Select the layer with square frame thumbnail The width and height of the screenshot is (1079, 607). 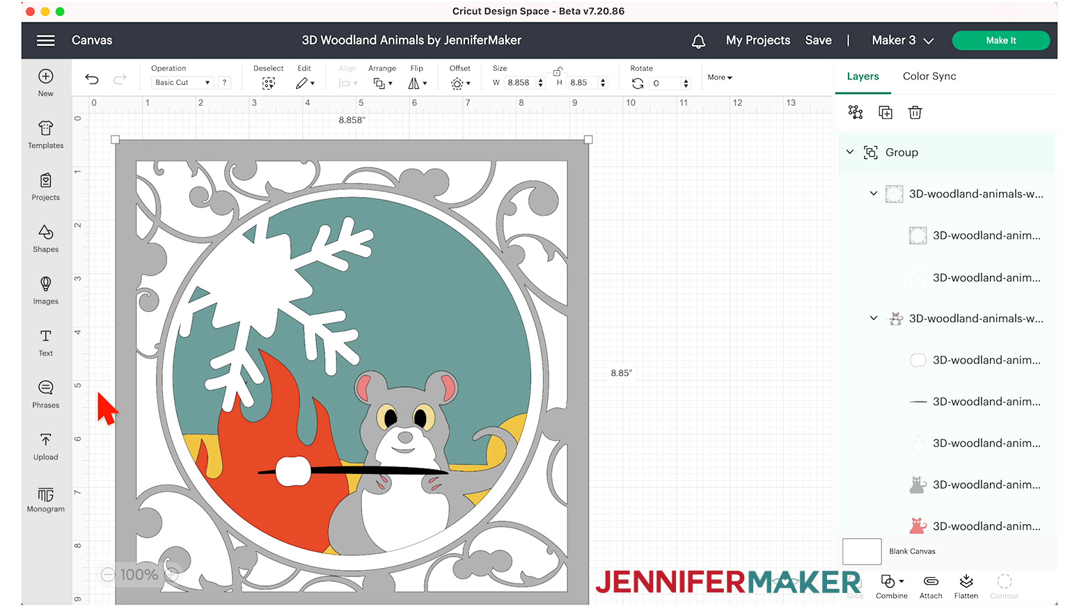click(x=975, y=235)
